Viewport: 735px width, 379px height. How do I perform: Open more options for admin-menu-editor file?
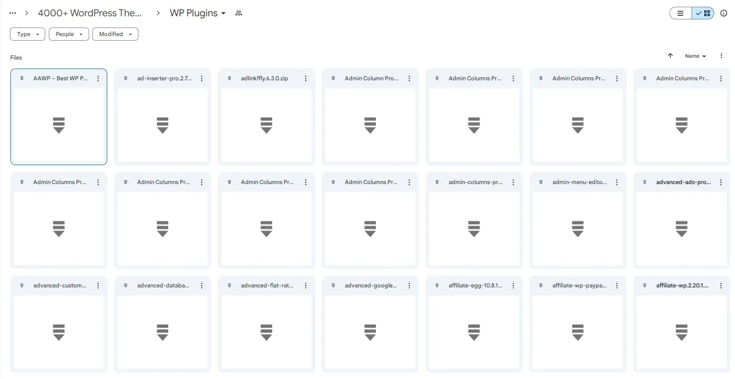pyautogui.click(x=617, y=182)
